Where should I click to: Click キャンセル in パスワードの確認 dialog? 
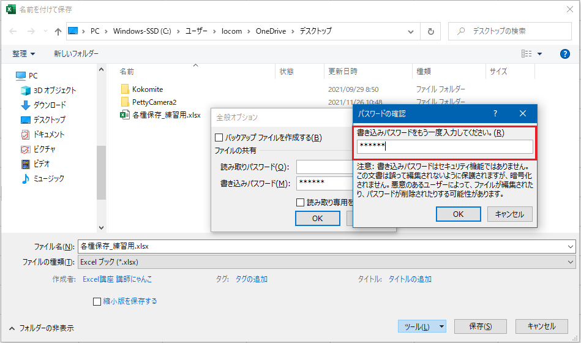509,214
